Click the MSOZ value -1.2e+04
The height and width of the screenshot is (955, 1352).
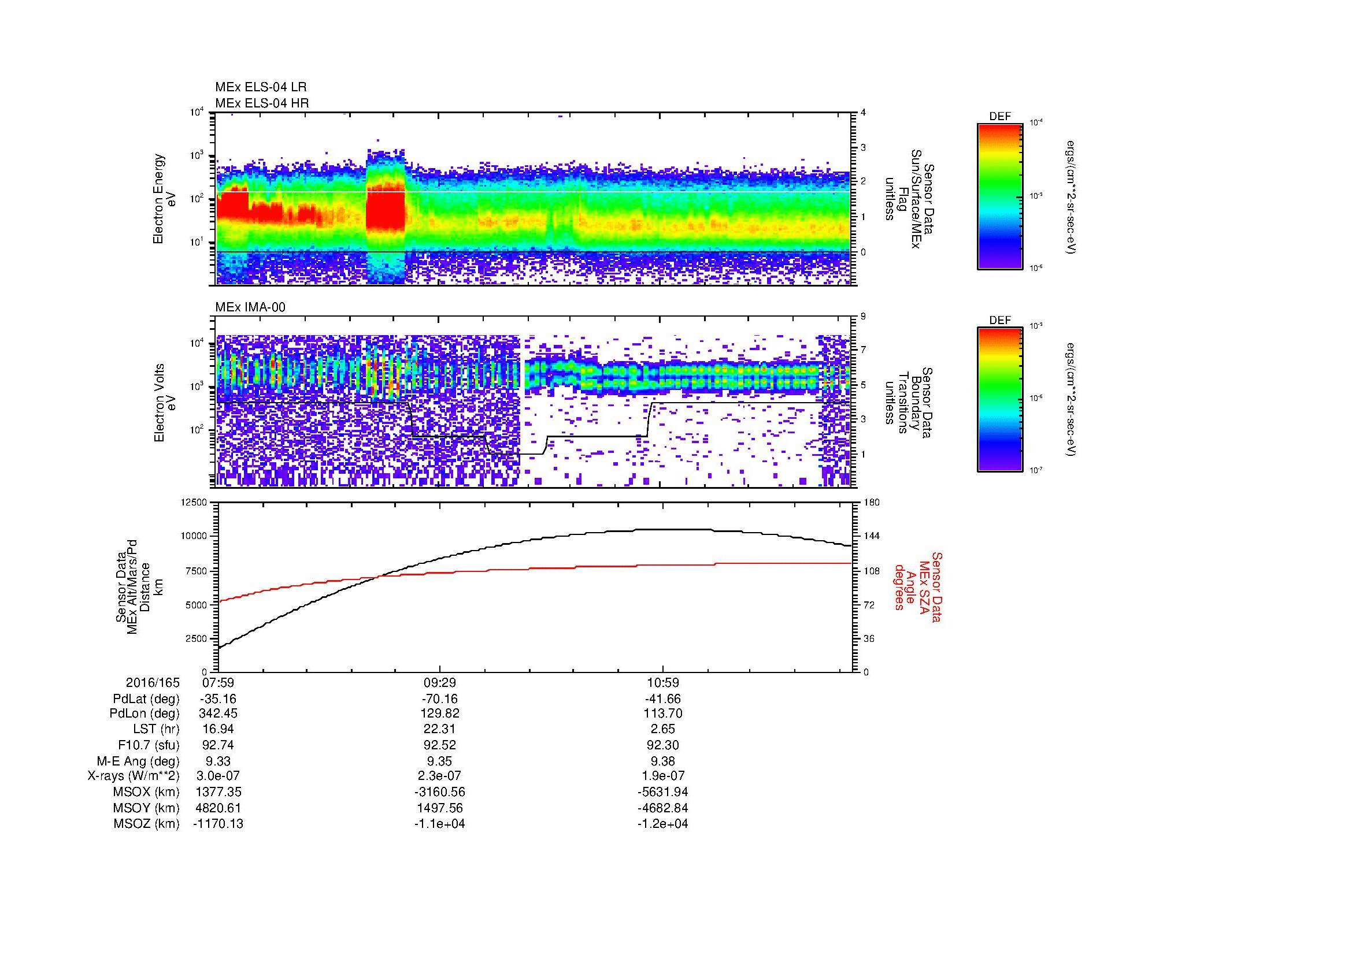(663, 824)
